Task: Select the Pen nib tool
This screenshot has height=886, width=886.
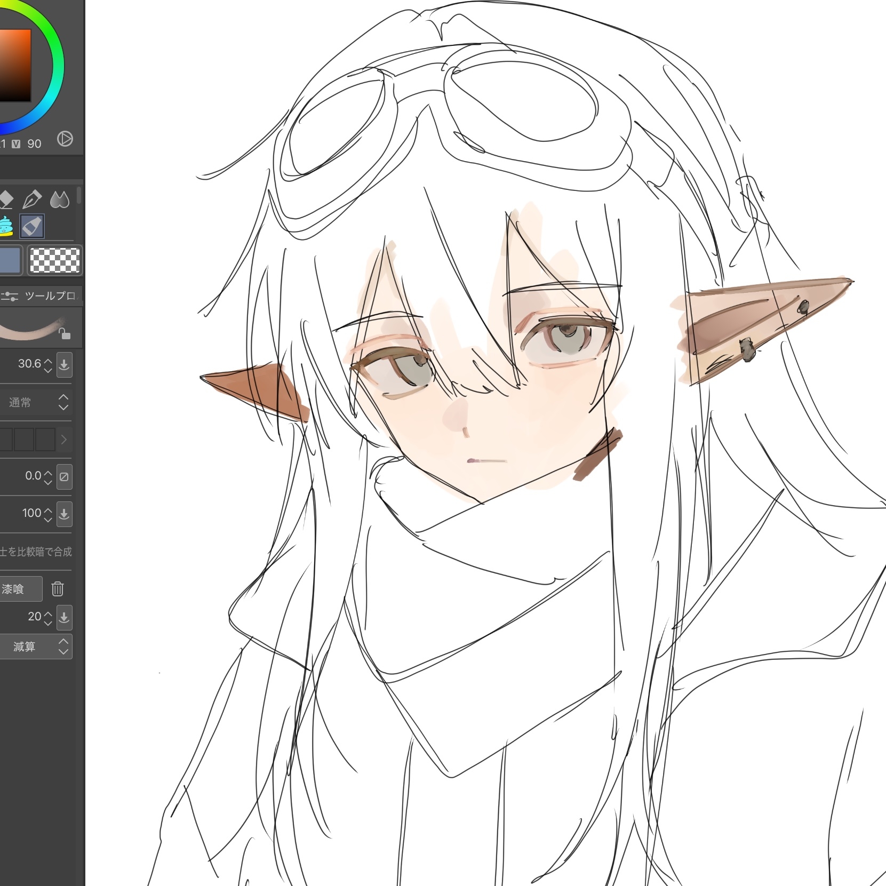Action: pos(32,199)
